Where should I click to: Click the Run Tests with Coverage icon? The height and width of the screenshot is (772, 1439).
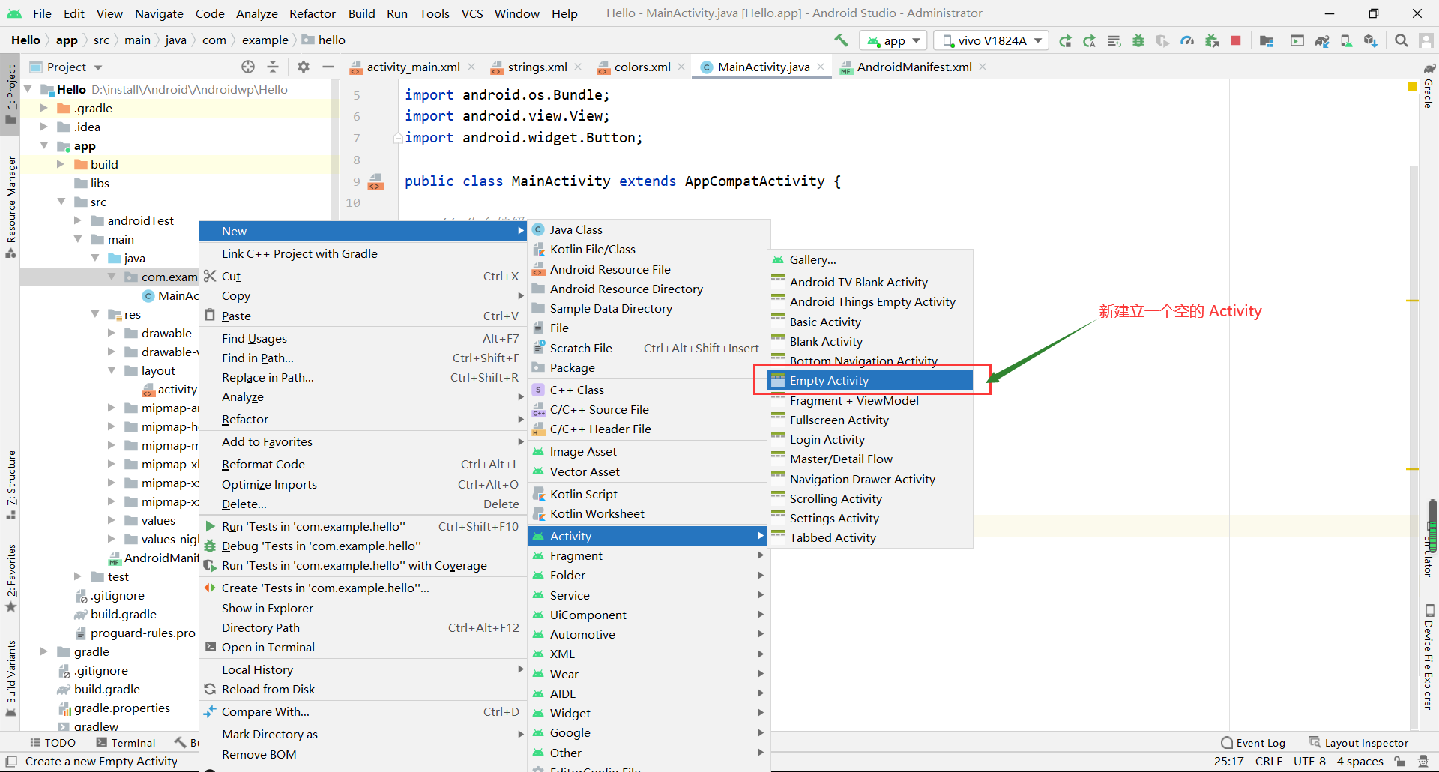click(1162, 40)
